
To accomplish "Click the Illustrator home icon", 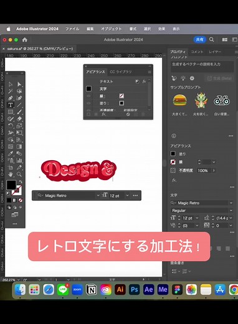I will click(25, 39).
